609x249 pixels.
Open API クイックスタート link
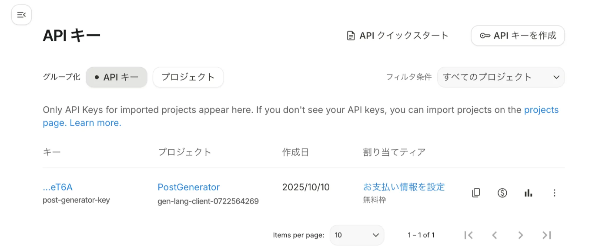click(398, 36)
